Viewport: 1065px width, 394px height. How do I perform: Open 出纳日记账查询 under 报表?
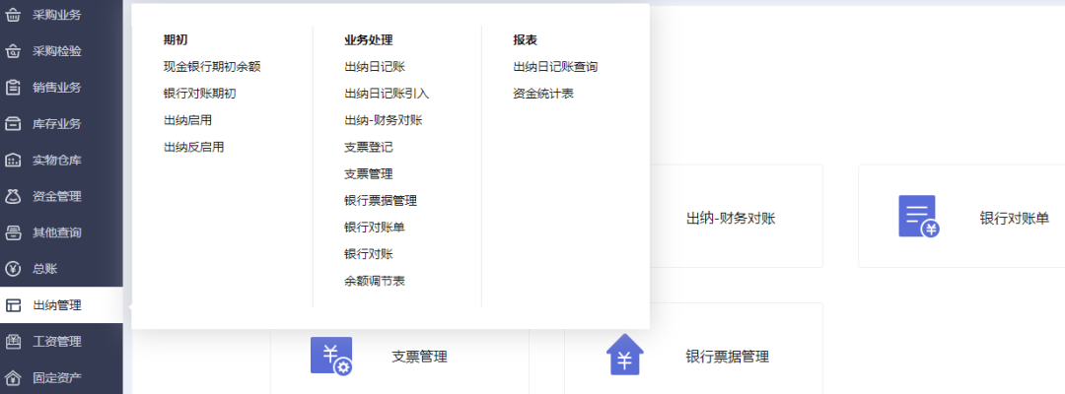click(555, 67)
